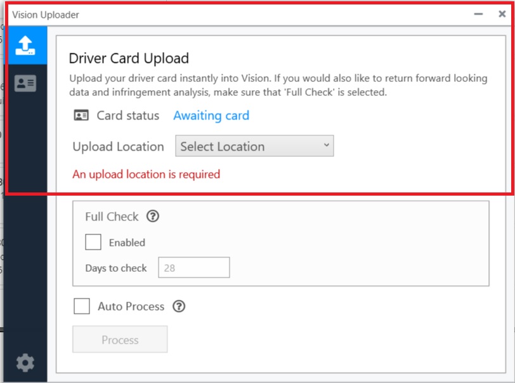Click the Awaiting card status text
This screenshot has width=515, height=383.
pyautogui.click(x=211, y=116)
